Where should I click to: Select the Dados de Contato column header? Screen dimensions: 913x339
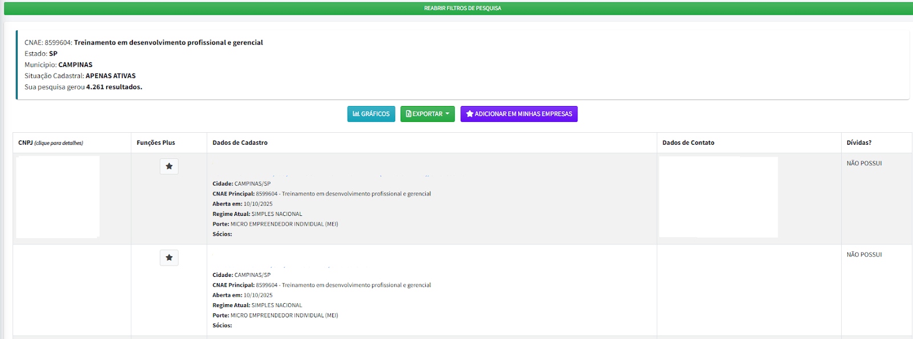coord(688,143)
